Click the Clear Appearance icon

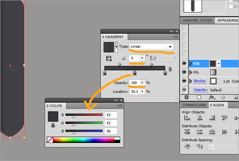pyautogui.click(x=223, y=97)
